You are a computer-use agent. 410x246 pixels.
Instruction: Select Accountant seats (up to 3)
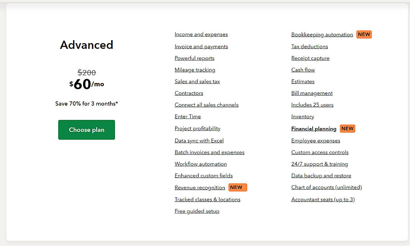(x=323, y=199)
